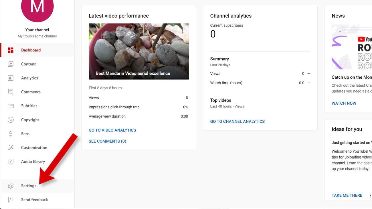Click TAKE ME THERE under Ideas for you
Viewport: 372px width, 209px height.
coord(347,195)
